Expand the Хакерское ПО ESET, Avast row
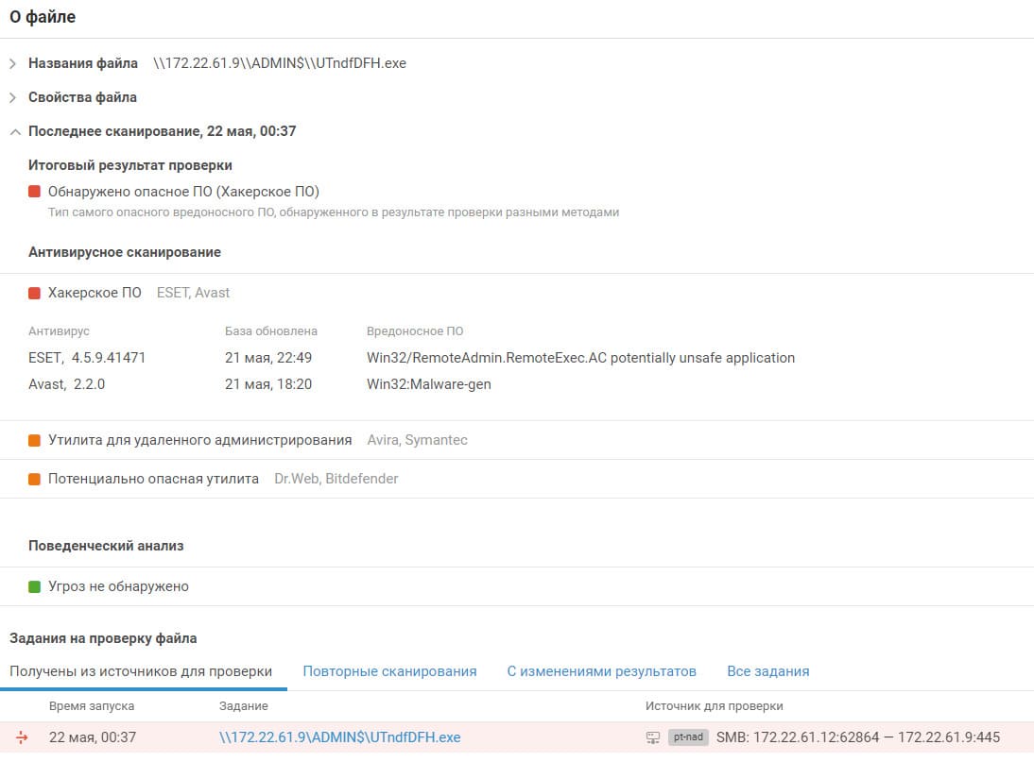The height and width of the screenshot is (762, 1034). click(x=517, y=293)
